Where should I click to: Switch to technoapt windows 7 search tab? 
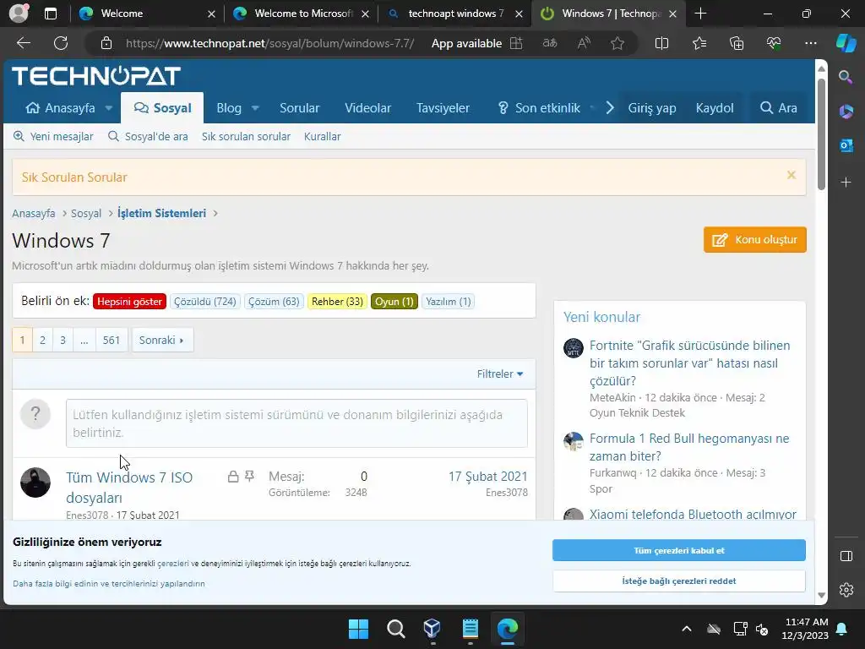pos(454,14)
